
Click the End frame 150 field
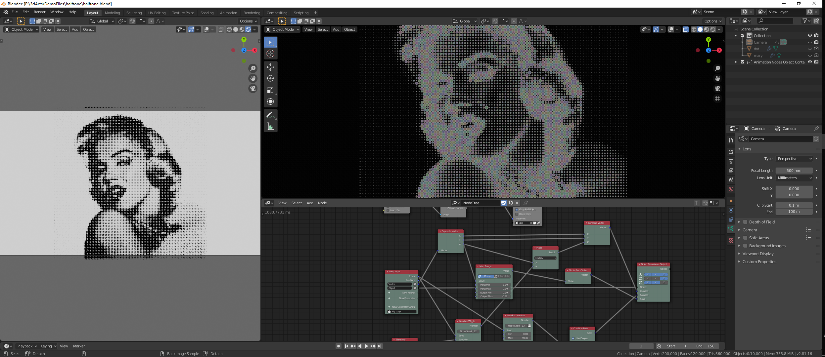tap(705, 346)
